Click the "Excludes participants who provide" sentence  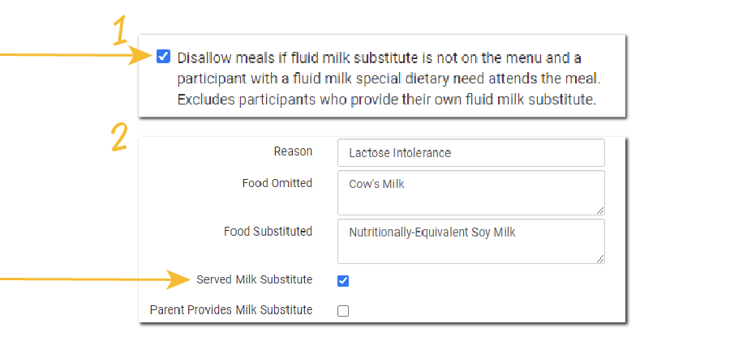click(x=385, y=100)
